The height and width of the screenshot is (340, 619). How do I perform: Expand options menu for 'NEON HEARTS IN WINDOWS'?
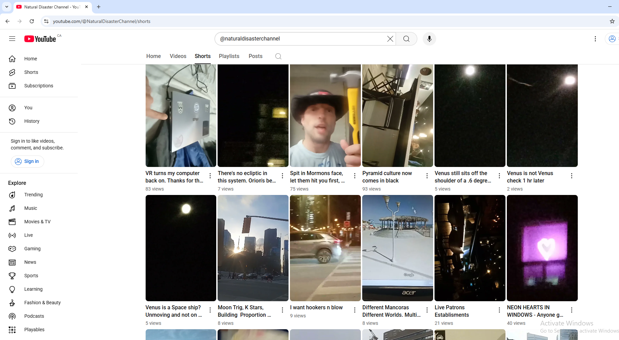(571, 310)
